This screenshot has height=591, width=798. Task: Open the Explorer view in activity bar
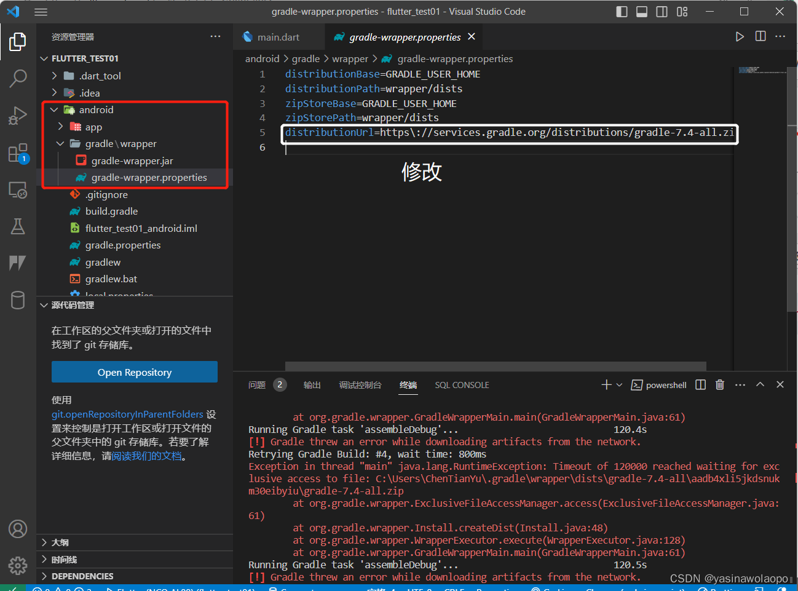(x=18, y=42)
